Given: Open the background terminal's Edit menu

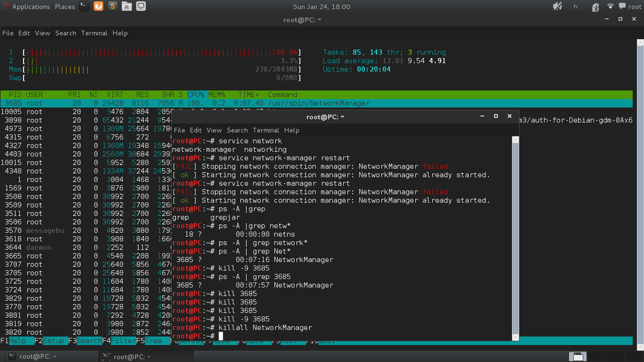Looking at the screenshot, I should tap(24, 33).
